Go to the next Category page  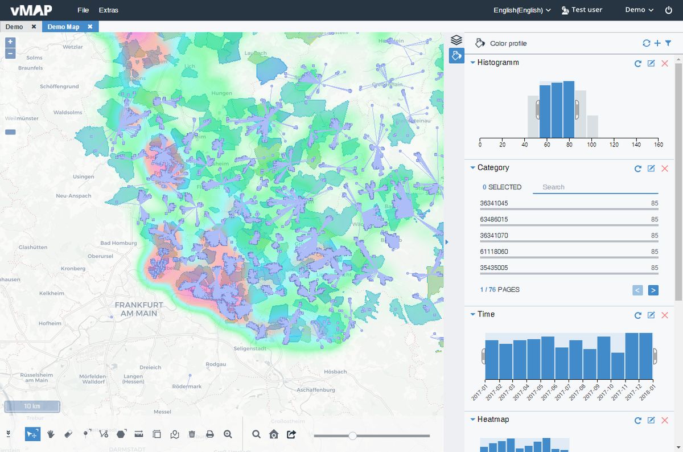click(x=653, y=290)
